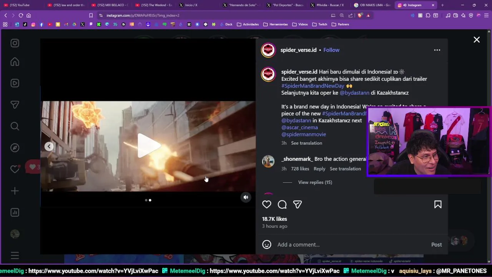This screenshot has height=277, width=492.
Task: Open Messages paper-plane icon in sidebar
Action: 15,105
